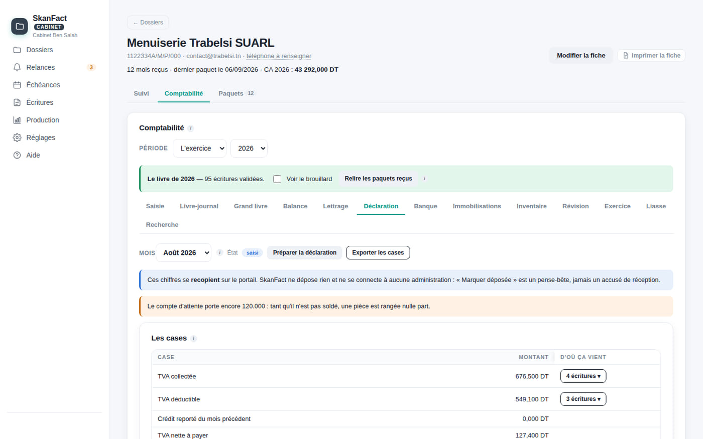
Task: Click the Relances bell icon
Action: click(17, 67)
